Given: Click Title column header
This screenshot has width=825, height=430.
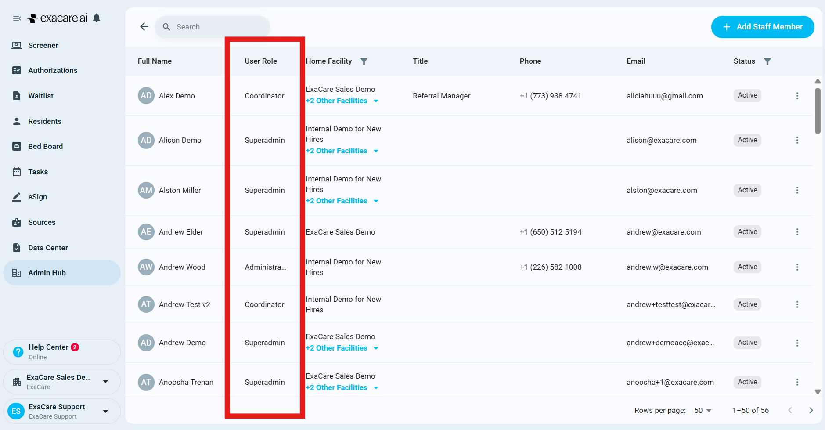Looking at the screenshot, I should 420,61.
